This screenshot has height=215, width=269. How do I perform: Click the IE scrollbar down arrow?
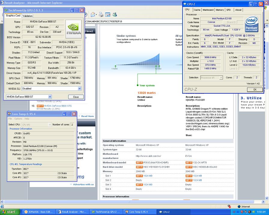pyautogui.click(x=267, y=198)
